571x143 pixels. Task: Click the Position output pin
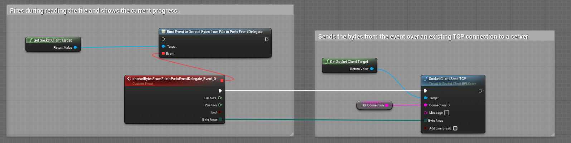tap(220, 105)
